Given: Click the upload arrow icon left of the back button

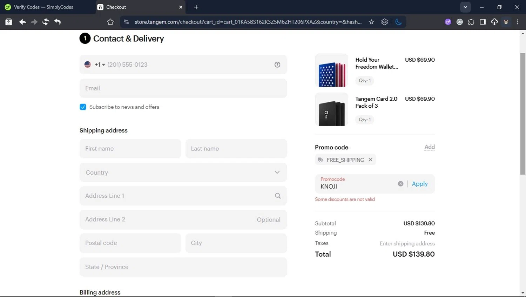Looking at the screenshot, I should coord(8,22).
